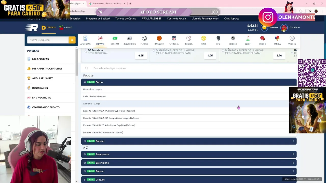The height and width of the screenshot is (183, 326).
Task: Expand the Popular Béisbol En Vivo section
Action: point(189,141)
